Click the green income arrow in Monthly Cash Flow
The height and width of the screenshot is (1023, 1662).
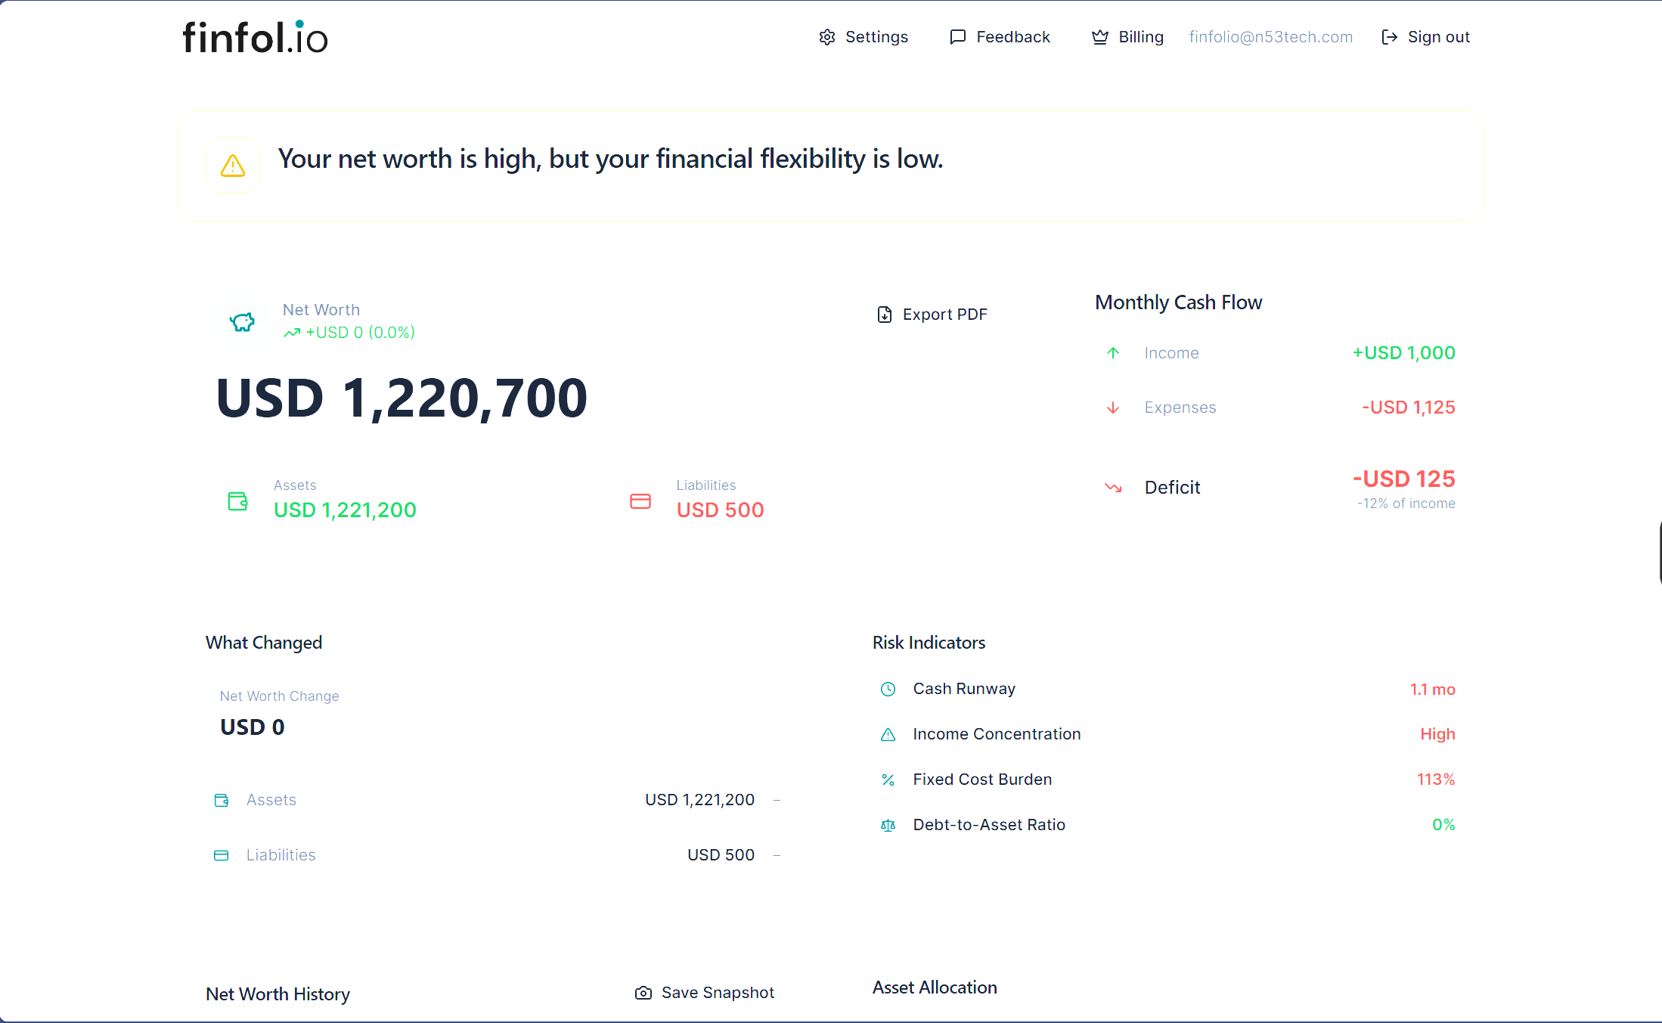tap(1113, 352)
